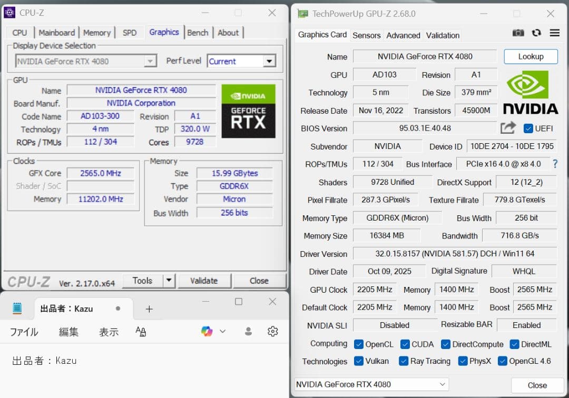Open Notepad settings with the gear icon
The image size is (569, 398).
pyautogui.click(x=272, y=332)
